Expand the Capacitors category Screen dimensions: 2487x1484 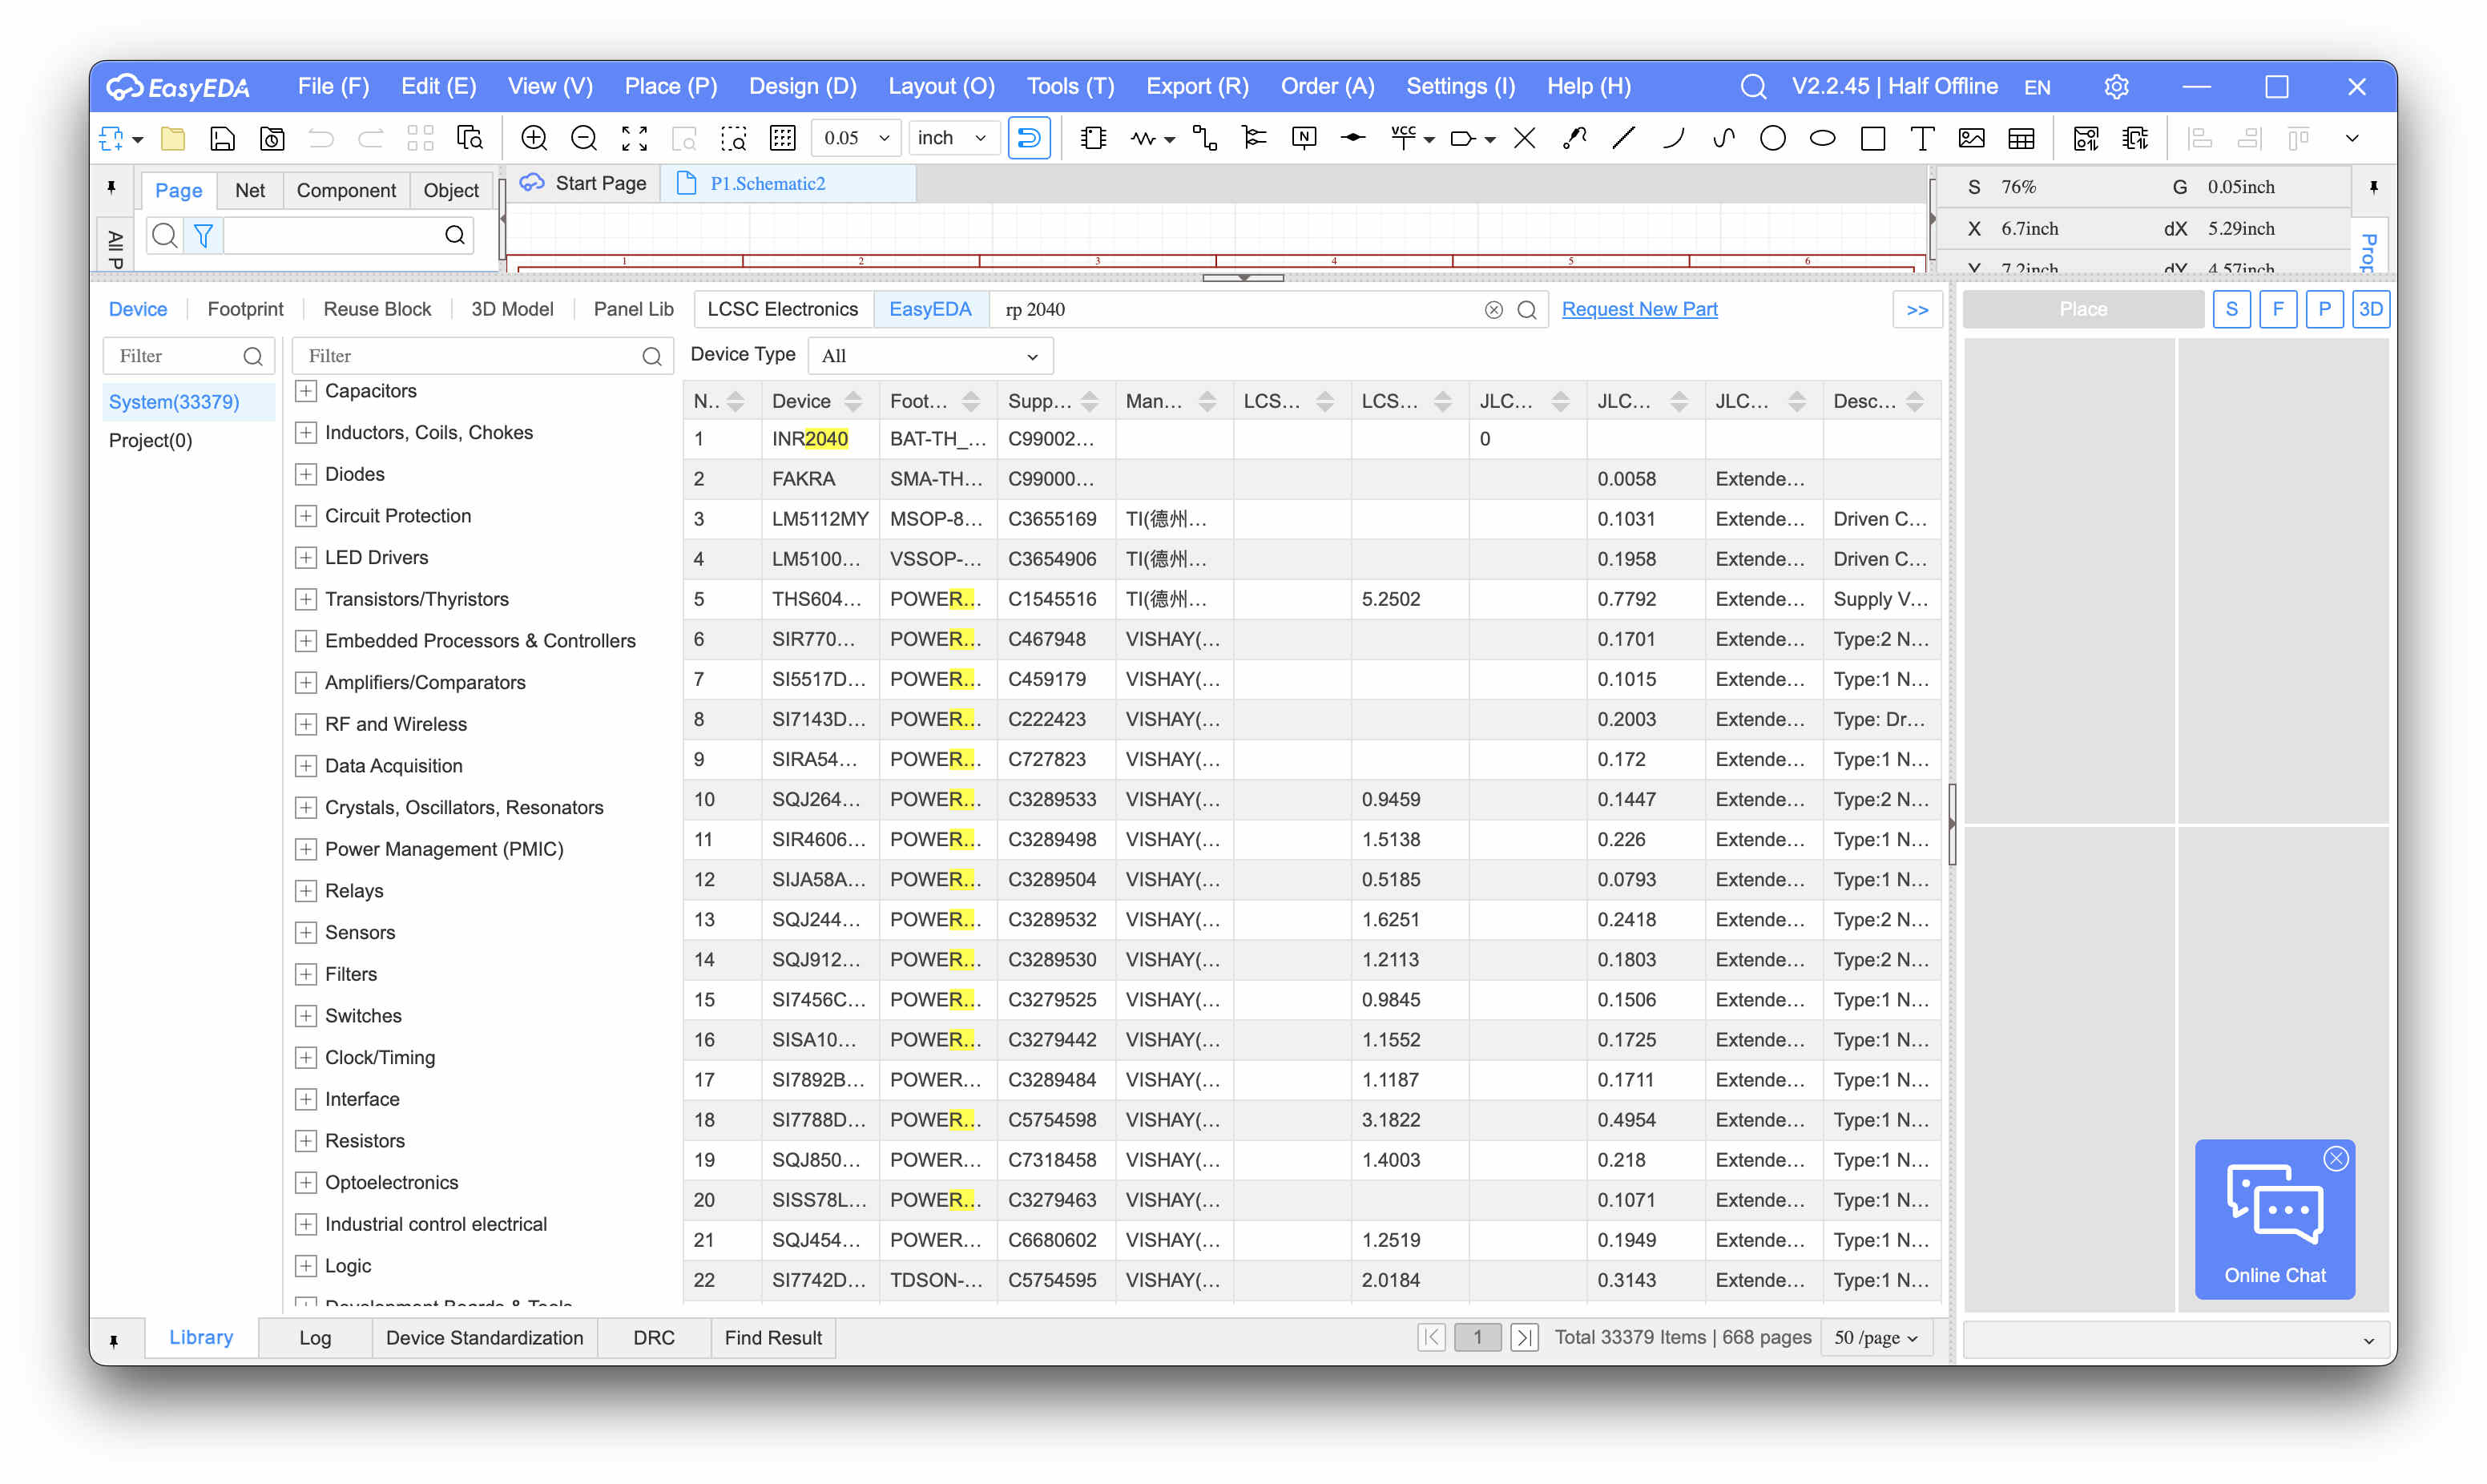pos(306,391)
